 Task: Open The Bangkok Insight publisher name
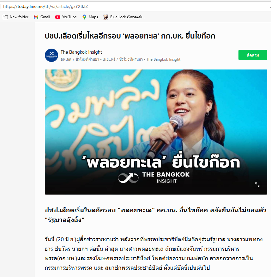click(x=81, y=52)
